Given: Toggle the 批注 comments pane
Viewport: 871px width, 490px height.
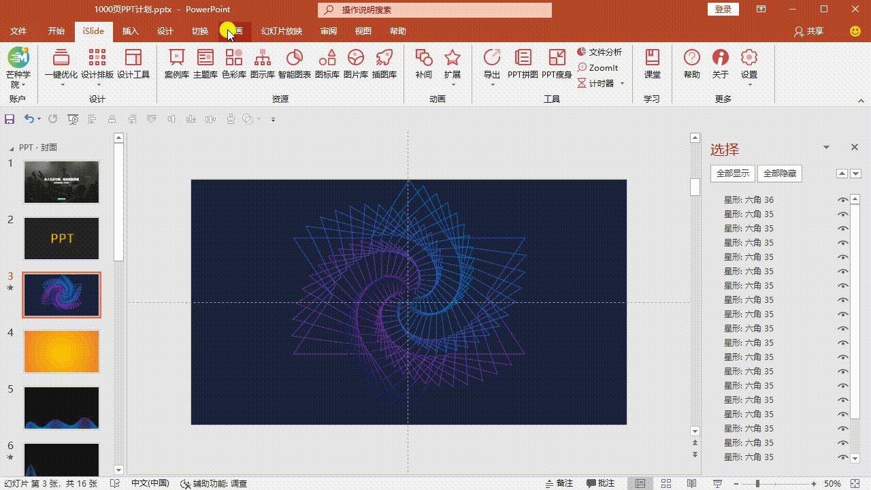Looking at the screenshot, I should pos(601,484).
